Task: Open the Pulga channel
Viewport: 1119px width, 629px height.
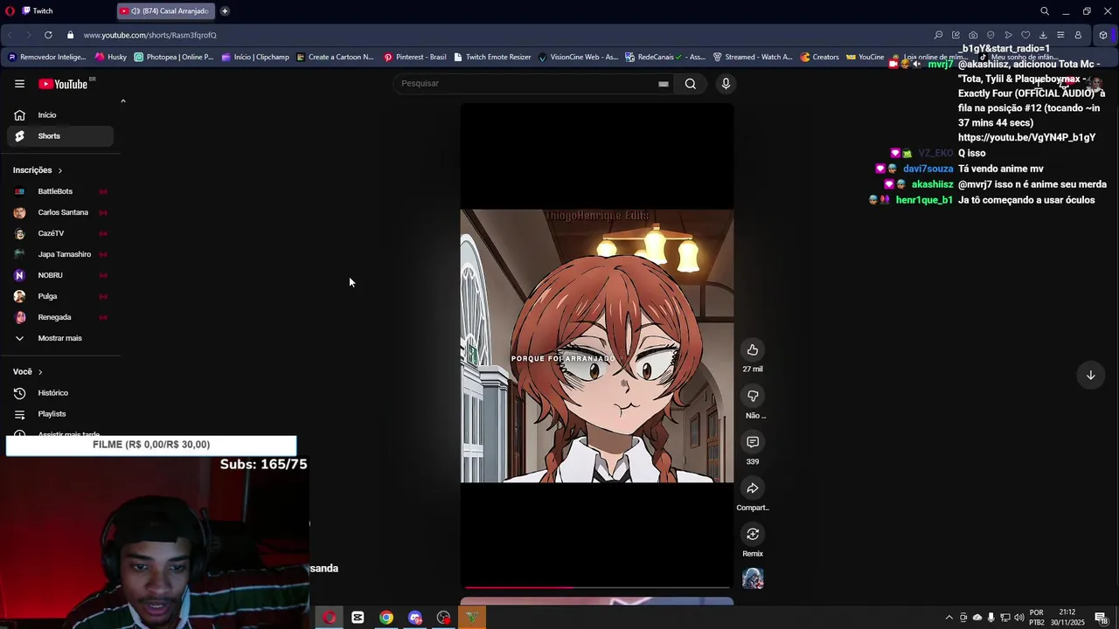Action: 60,296
